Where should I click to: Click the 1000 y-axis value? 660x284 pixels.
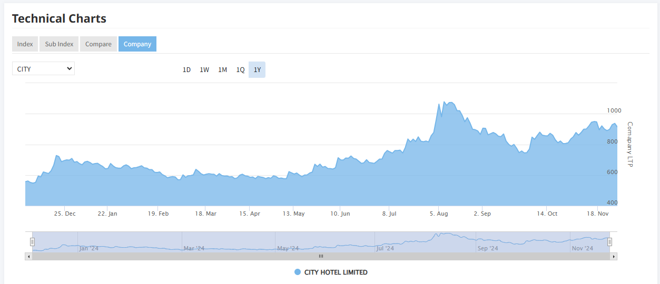click(x=614, y=110)
